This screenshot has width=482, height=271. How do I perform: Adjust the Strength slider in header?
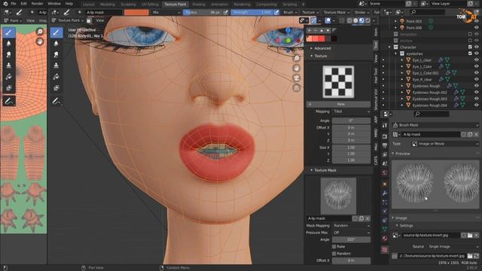252,12
